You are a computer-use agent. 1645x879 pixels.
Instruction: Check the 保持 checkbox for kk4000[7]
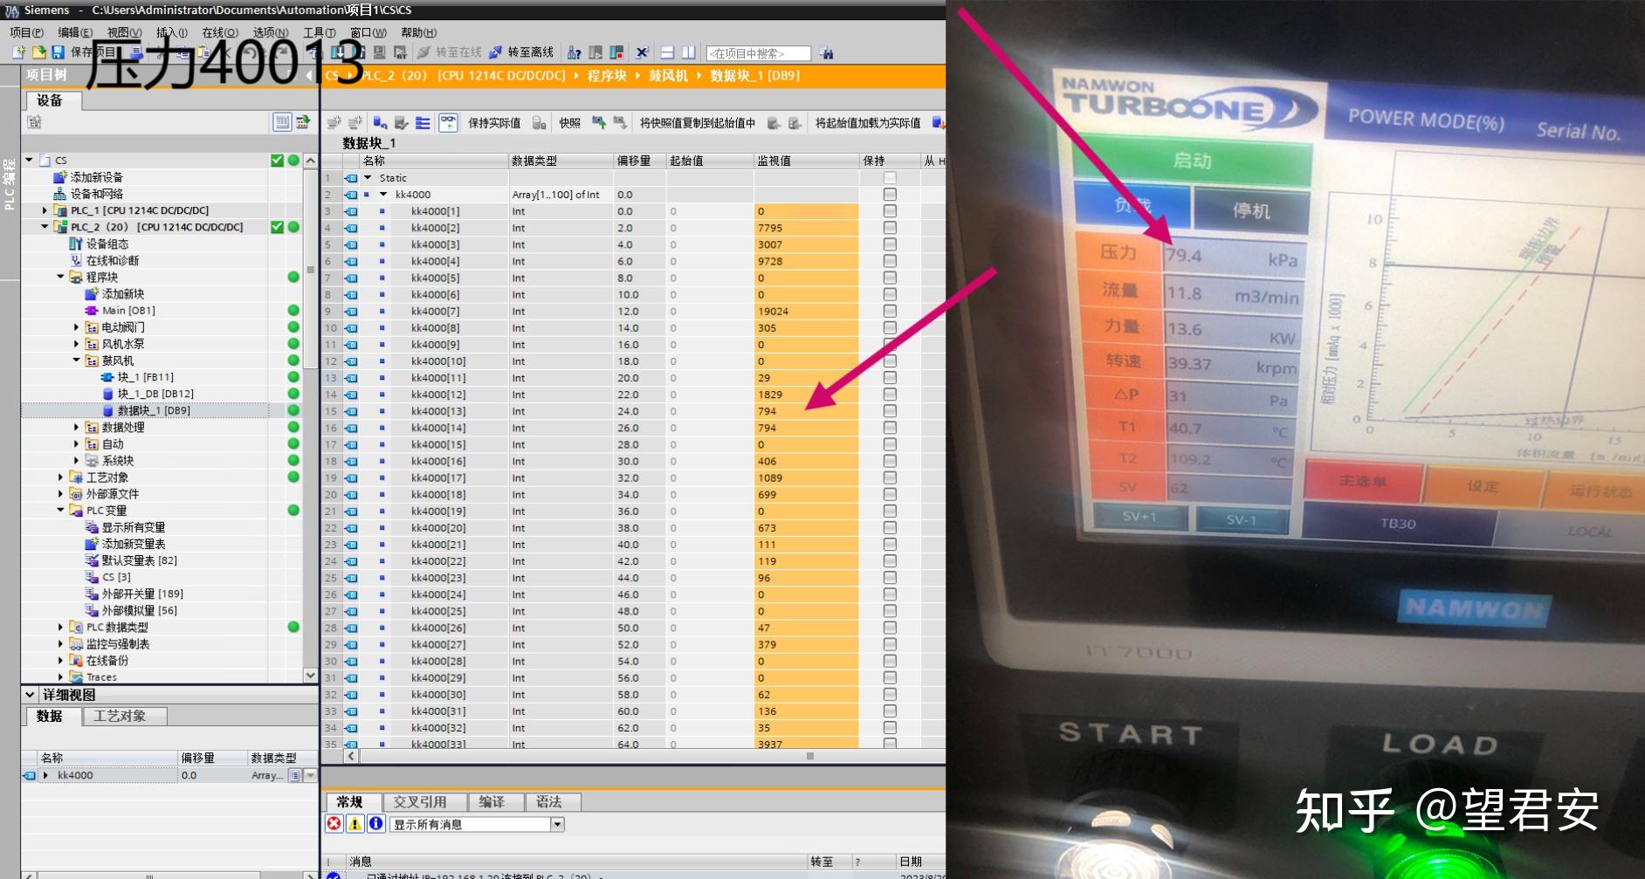click(x=890, y=311)
